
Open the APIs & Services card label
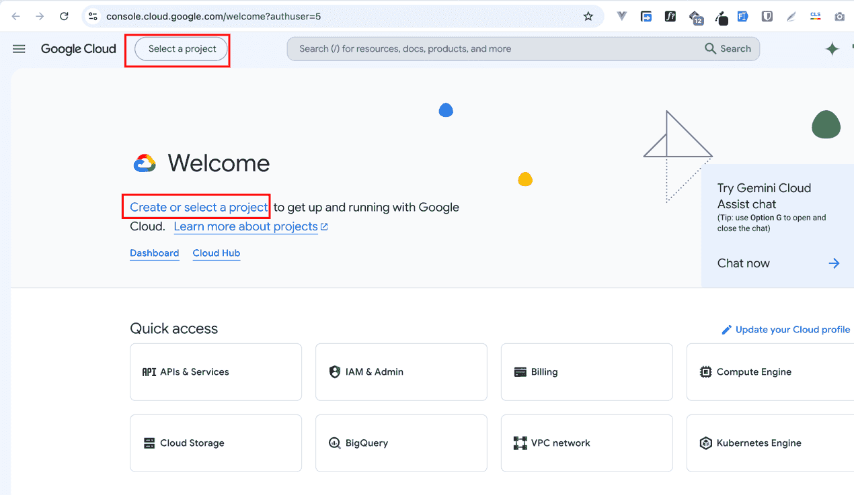coord(194,372)
